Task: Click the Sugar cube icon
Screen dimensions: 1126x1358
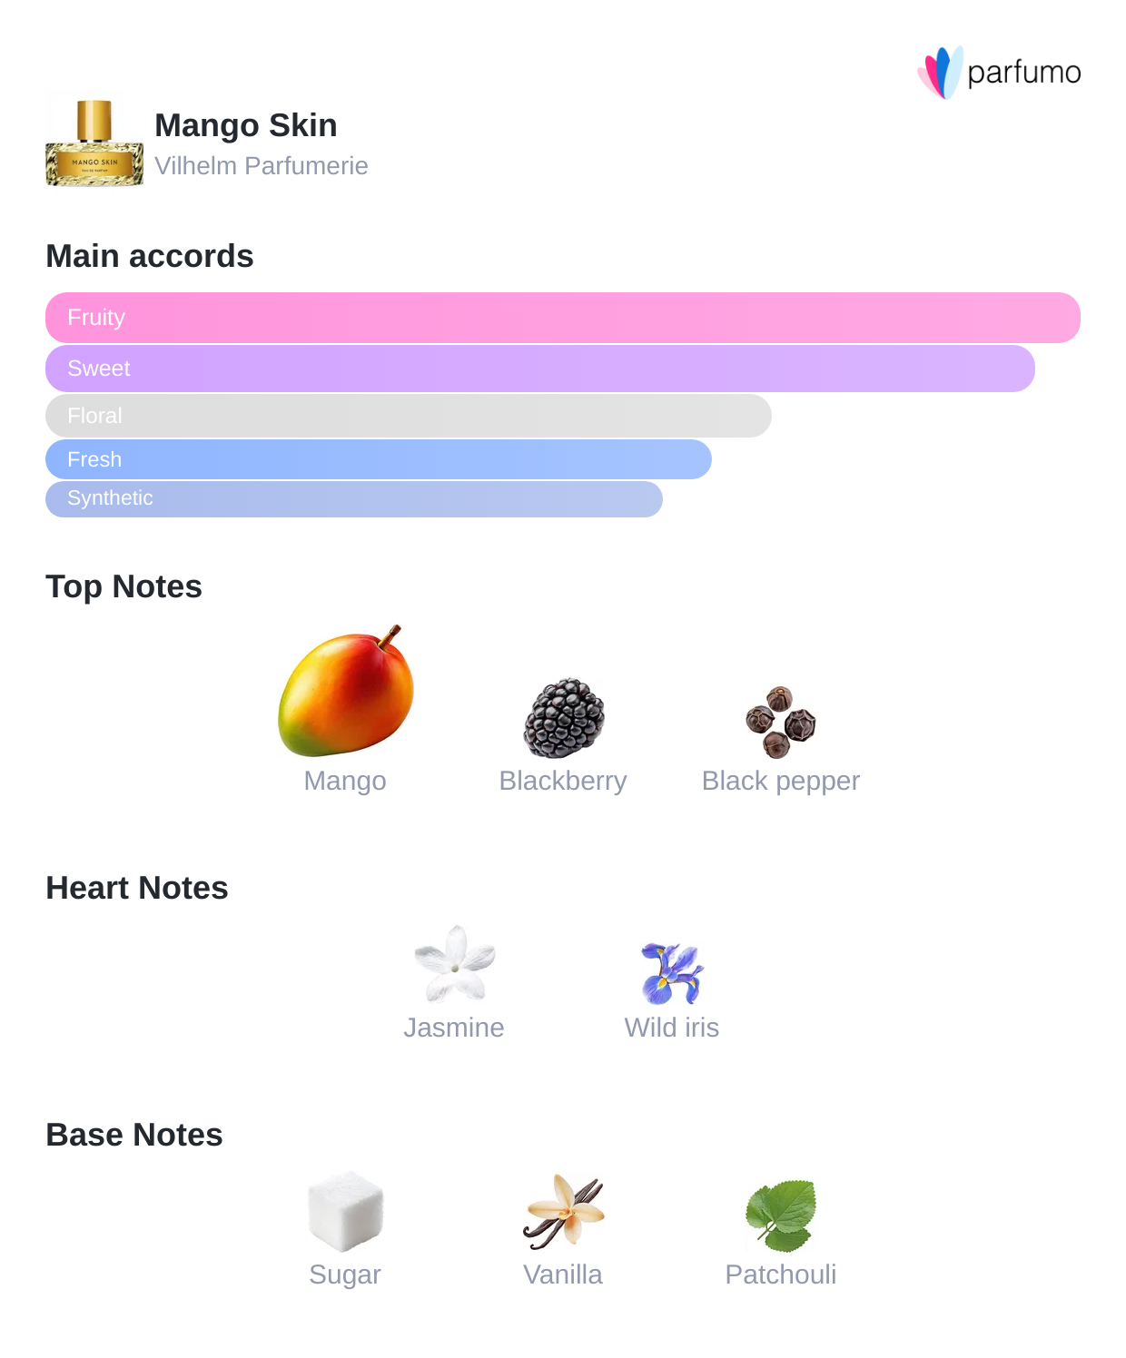Action: (345, 1211)
